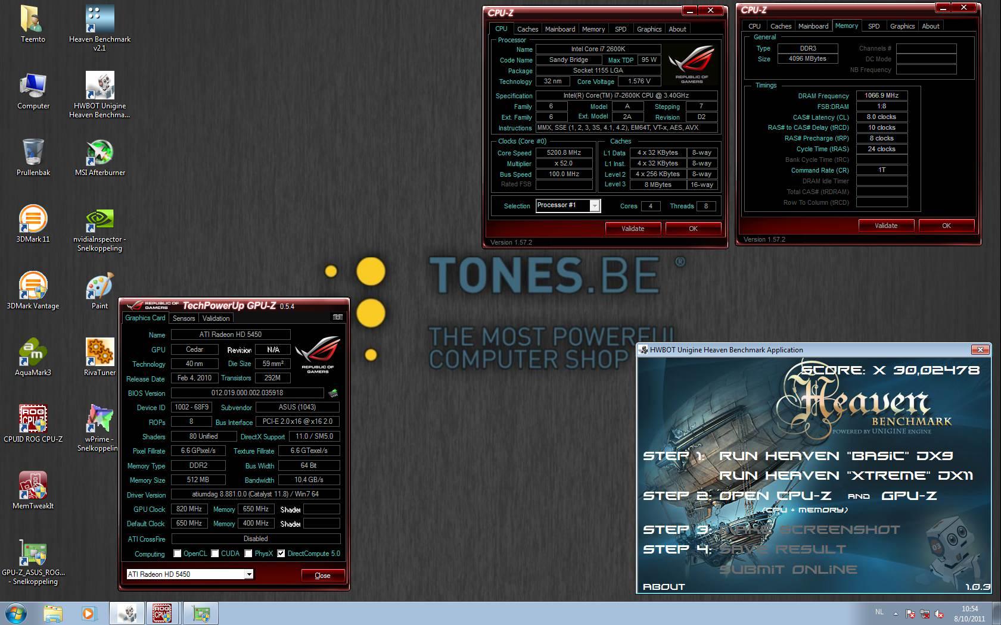This screenshot has width=1001, height=625.
Task: Click Validate in left CPU-Z window
Action: [x=633, y=229]
